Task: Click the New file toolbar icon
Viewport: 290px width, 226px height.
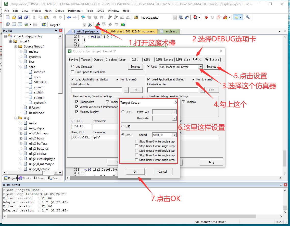Action: [8, 17]
